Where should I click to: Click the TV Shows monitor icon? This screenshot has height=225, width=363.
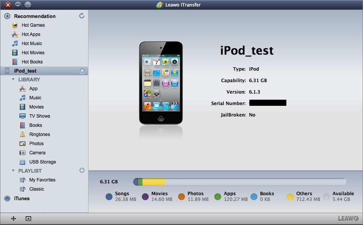[22, 116]
